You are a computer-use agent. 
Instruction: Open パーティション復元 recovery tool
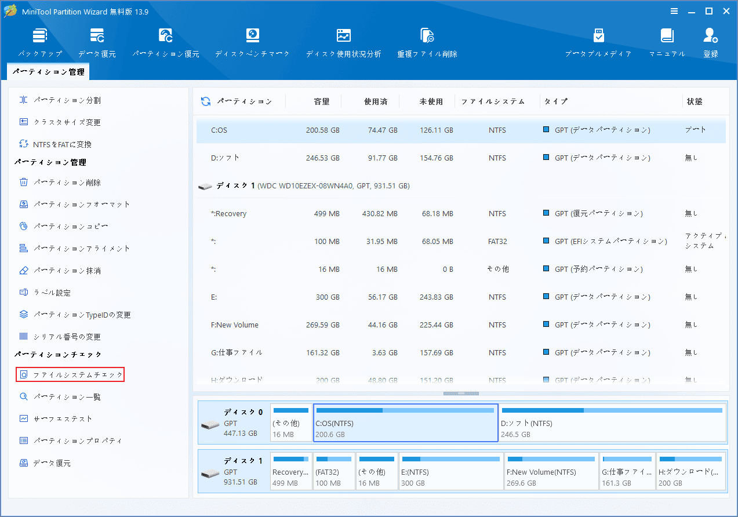pos(165,43)
